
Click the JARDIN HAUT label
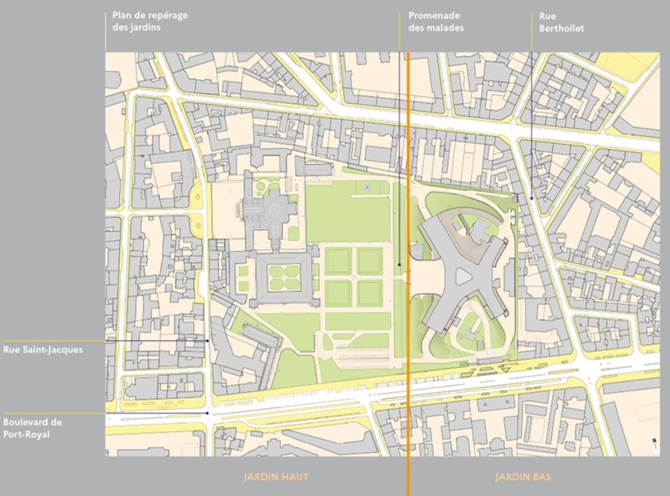coord(276,477)
